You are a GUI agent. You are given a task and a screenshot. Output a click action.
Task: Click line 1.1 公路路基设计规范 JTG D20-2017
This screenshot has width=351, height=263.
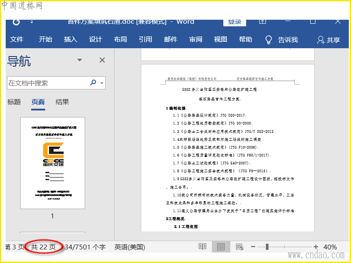pyautogui.click(x=209, y=115)
